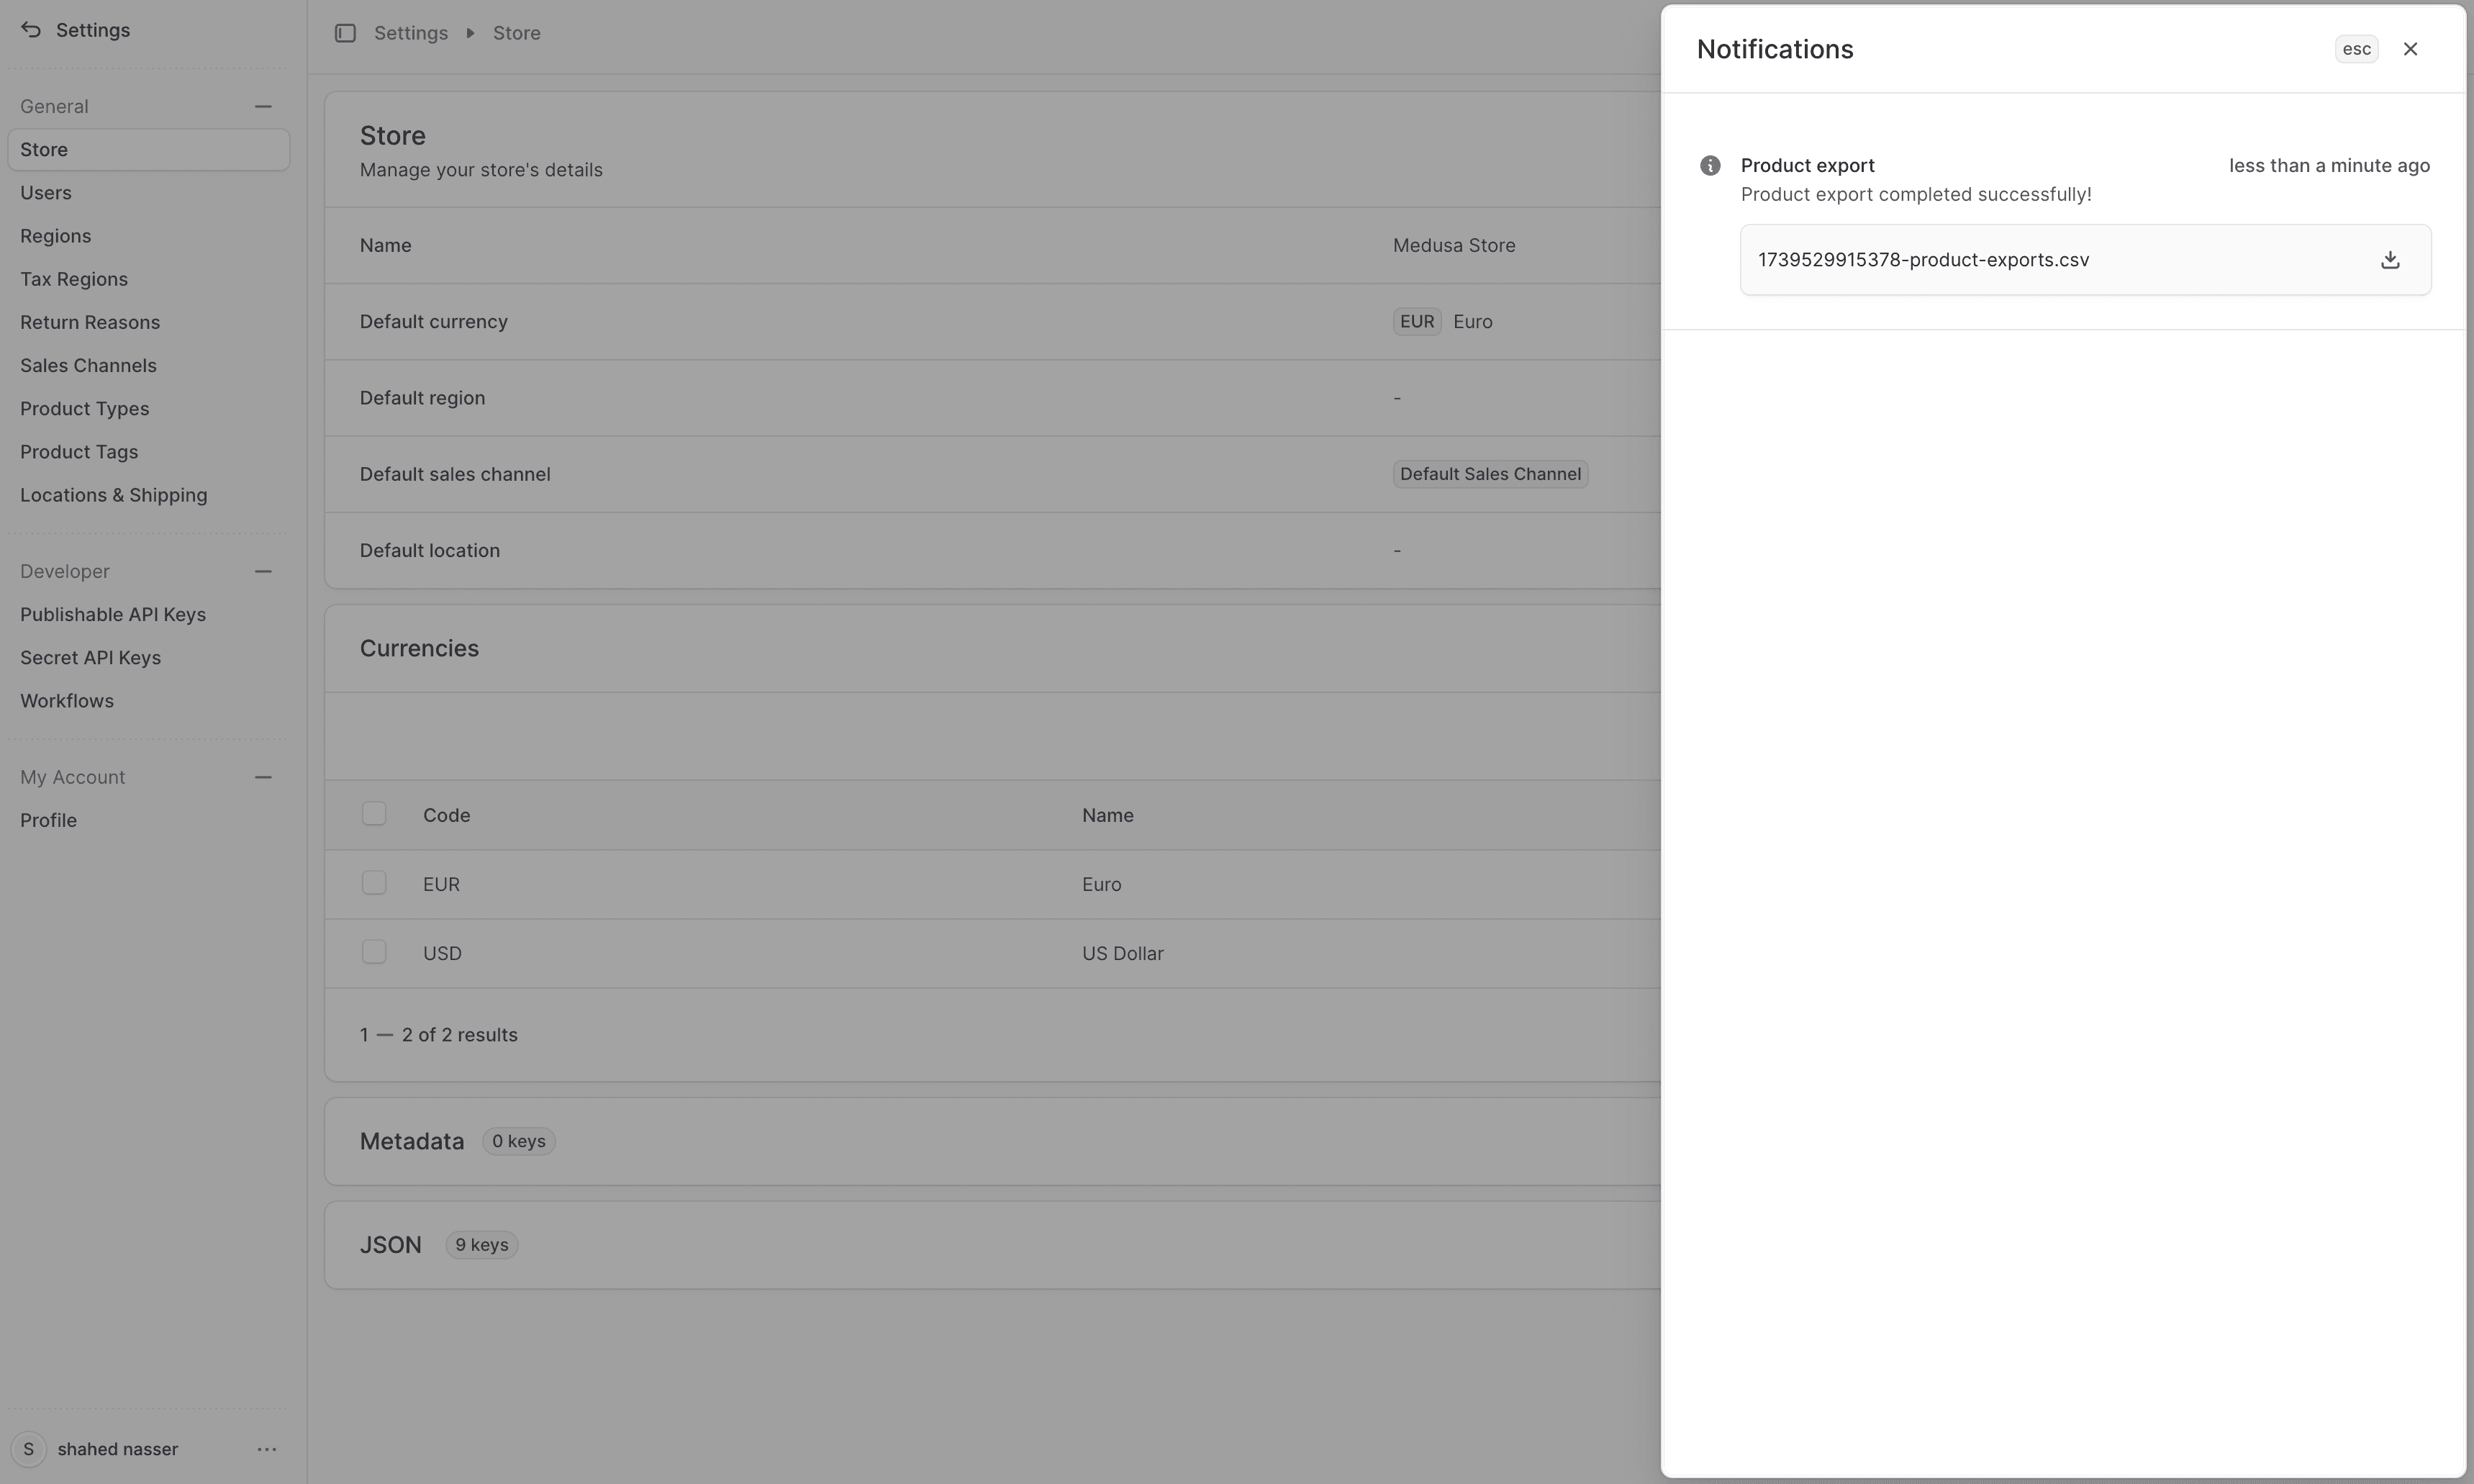Toggle the sidebar panel icon in breadcrumb

coord(346,32)
